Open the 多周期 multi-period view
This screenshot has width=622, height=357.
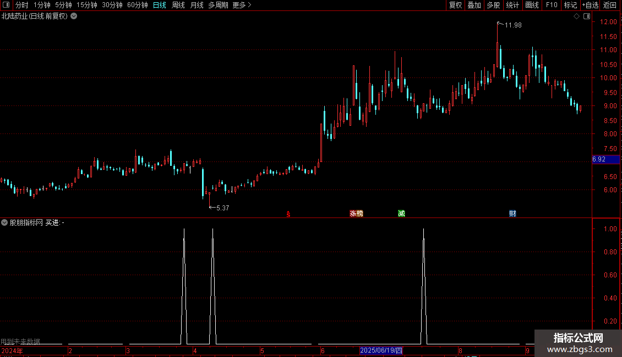tap(218, 5)
